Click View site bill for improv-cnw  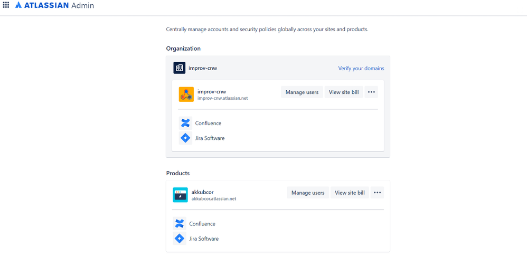343,92
